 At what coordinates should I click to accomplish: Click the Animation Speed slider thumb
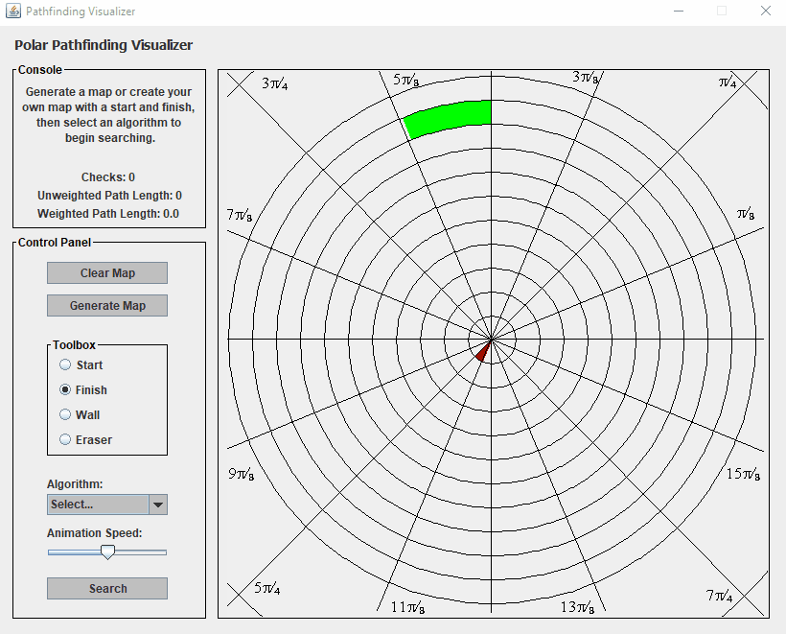(x=107, y=552)
